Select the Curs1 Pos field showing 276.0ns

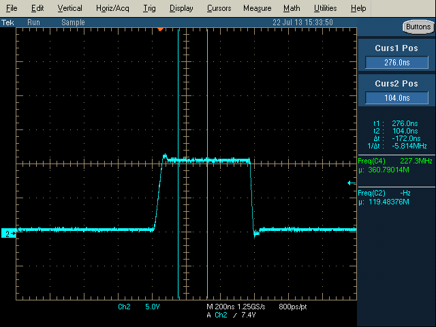(396, 62)
